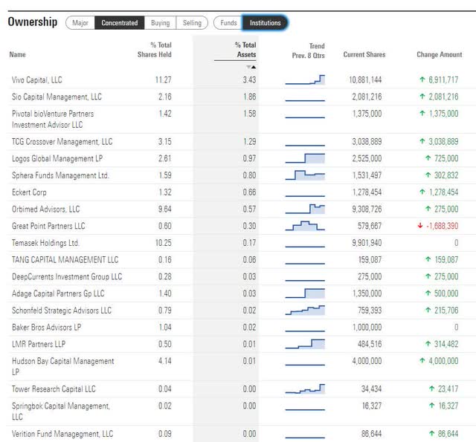
Task: Click Orbimed % shares held 9.64
Action: [165, 209]
